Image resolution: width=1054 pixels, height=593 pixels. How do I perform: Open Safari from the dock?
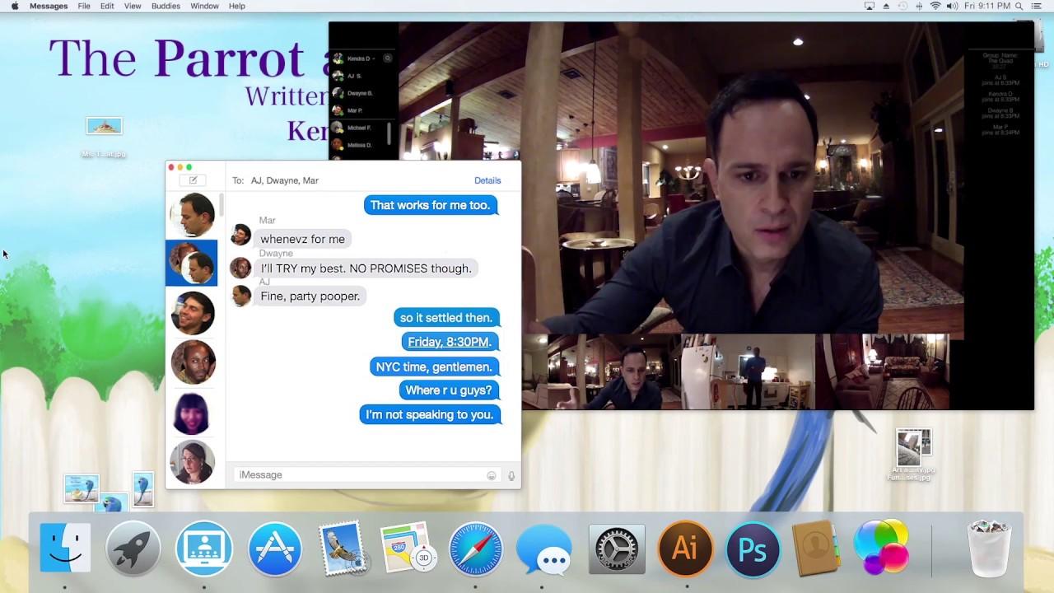point(476,549)
